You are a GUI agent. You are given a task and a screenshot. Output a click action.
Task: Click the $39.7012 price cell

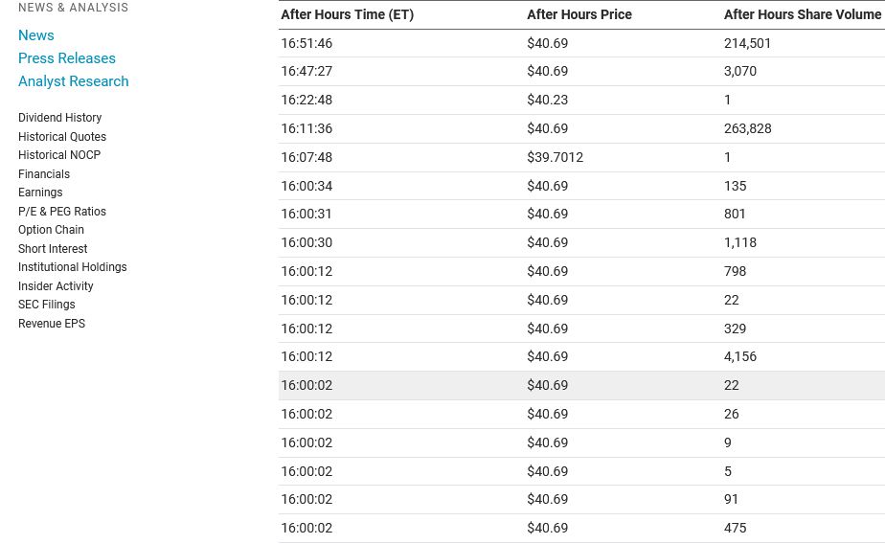555,157
